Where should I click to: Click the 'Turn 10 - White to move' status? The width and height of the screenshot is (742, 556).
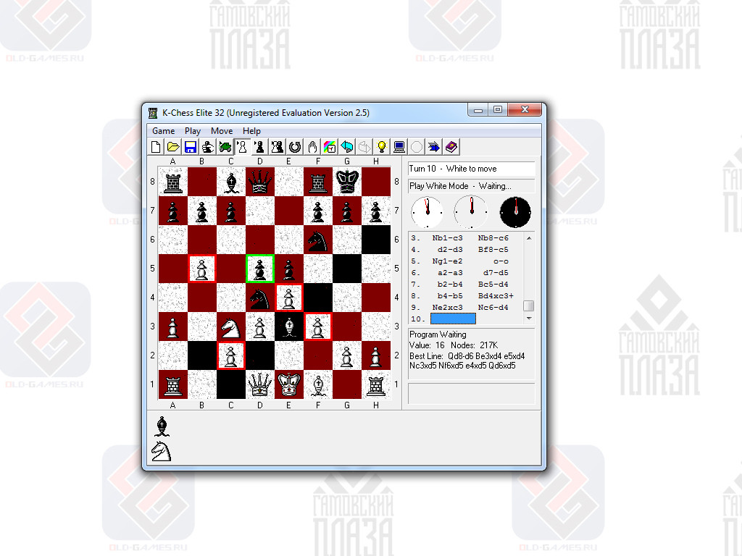coord(471,169)
